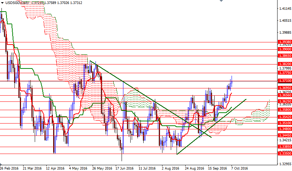Select the 7 Oct 2016 date label
The height and width of the screenshot is (171, 292).
(240, 168)
